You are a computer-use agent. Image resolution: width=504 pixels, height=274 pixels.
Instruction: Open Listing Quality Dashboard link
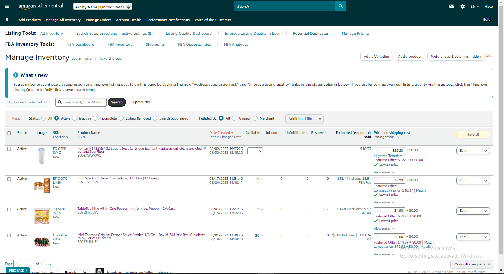[189, 34]
